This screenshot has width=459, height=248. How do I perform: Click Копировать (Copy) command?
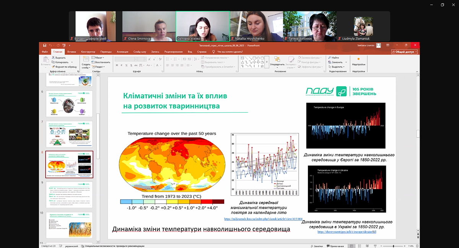pyautogui.click(x=59, y=62)
